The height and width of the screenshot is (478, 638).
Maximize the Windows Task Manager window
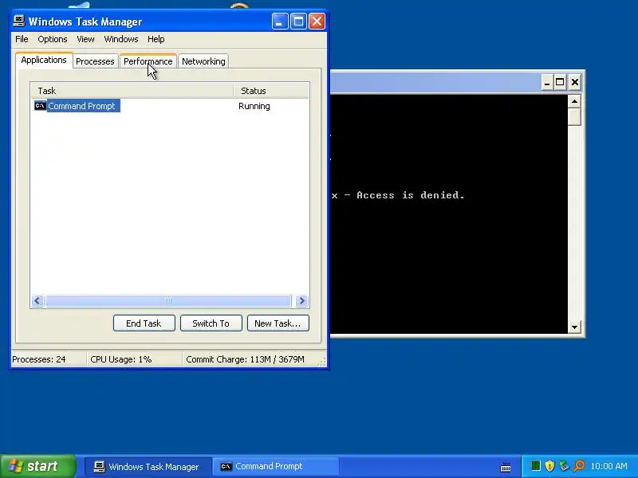[298, 22]
